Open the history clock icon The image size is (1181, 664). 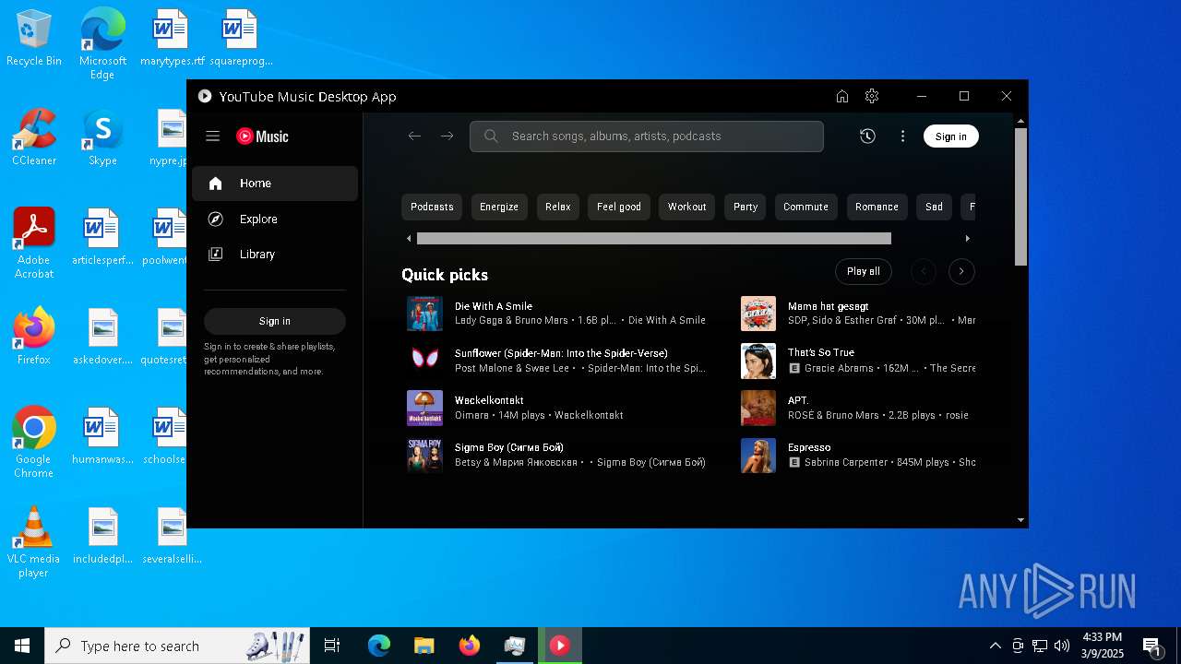[867, 136]
